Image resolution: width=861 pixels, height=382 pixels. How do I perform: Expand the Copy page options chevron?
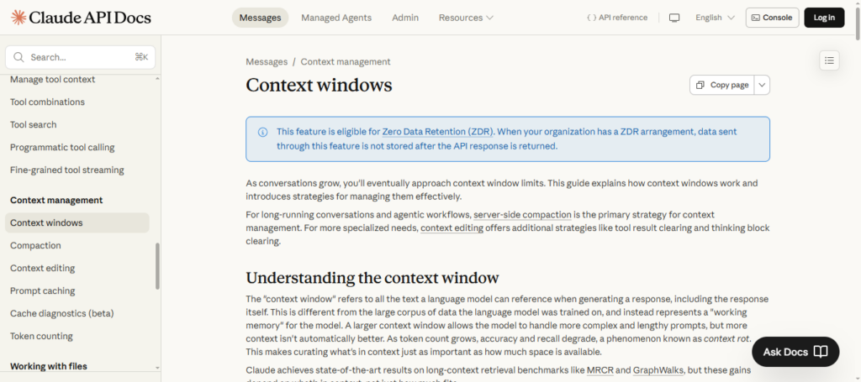click(763, 85)
